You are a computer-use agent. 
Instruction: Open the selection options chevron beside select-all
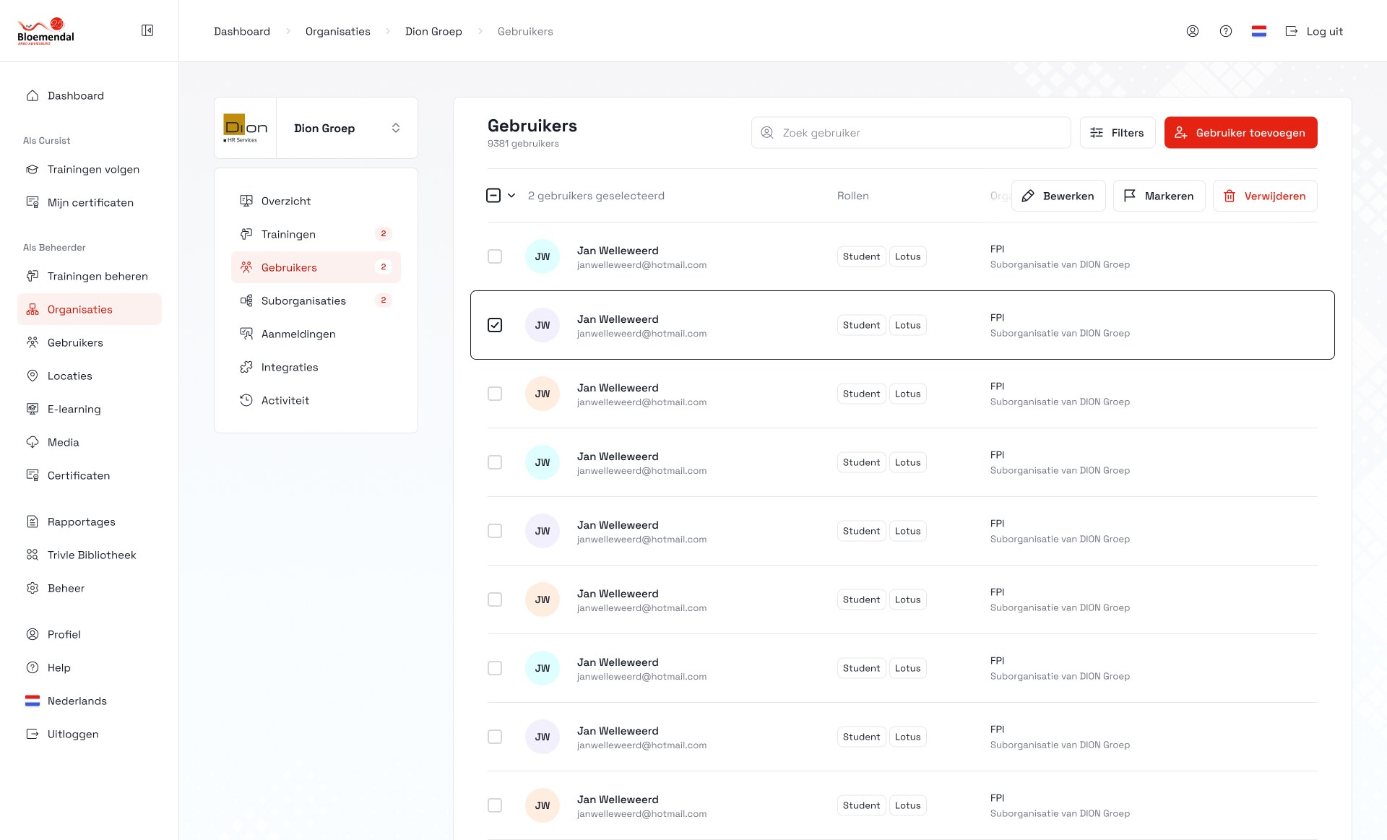511,196
